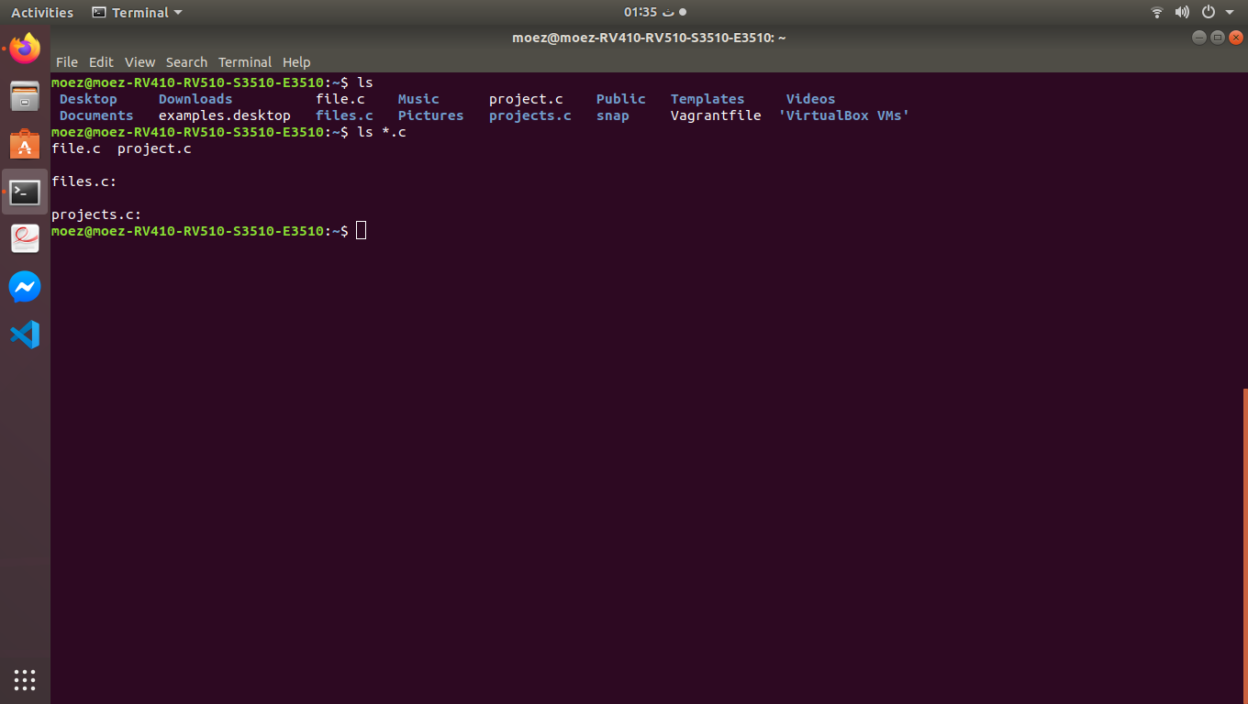
Task: Open the Archive Manager drawer icon in dock
Action: point(24,95)
